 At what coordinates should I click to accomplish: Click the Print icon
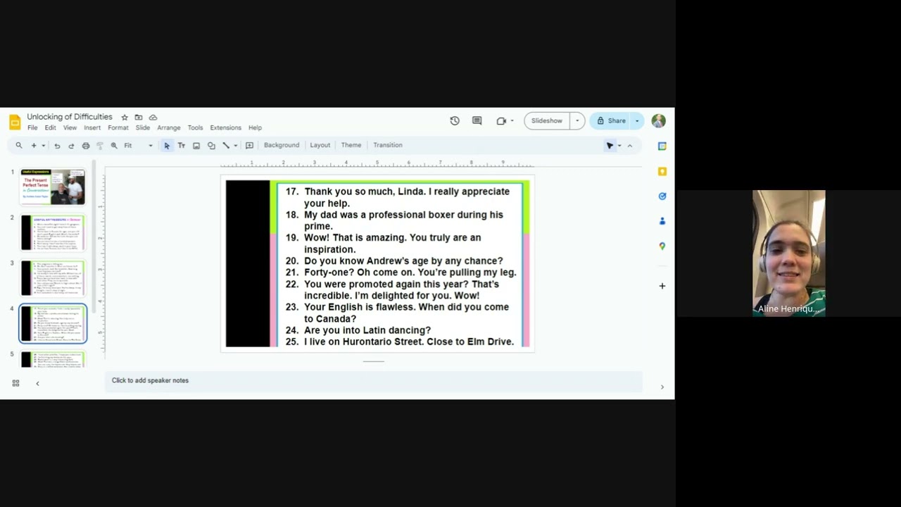click(86, 146)
